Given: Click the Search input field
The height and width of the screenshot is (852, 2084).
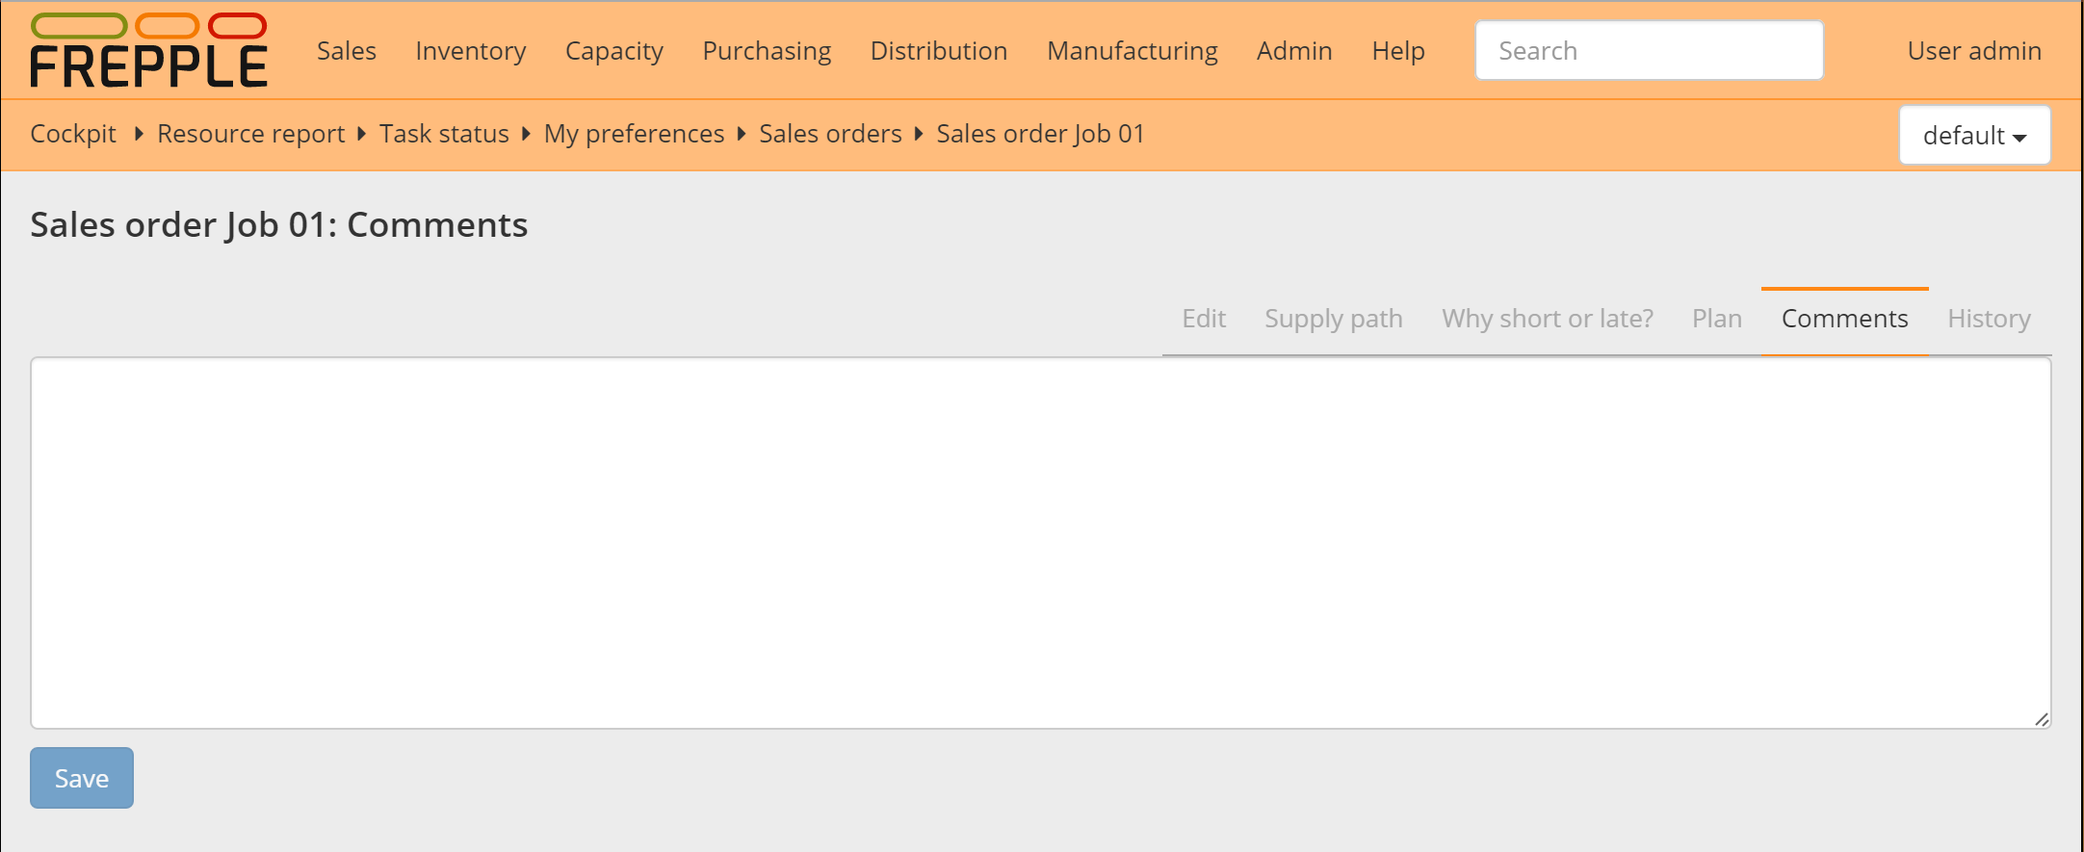Looking at the screenshot, I should (1649, 51).
